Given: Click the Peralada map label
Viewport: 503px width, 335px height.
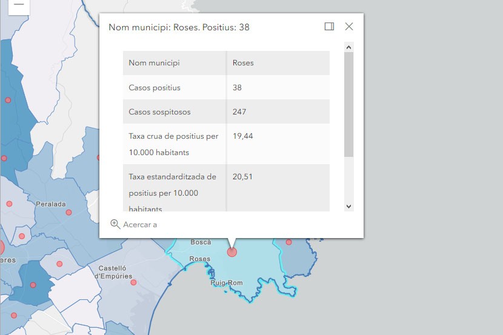Looking at the screenshot, I should click(51, 204).
